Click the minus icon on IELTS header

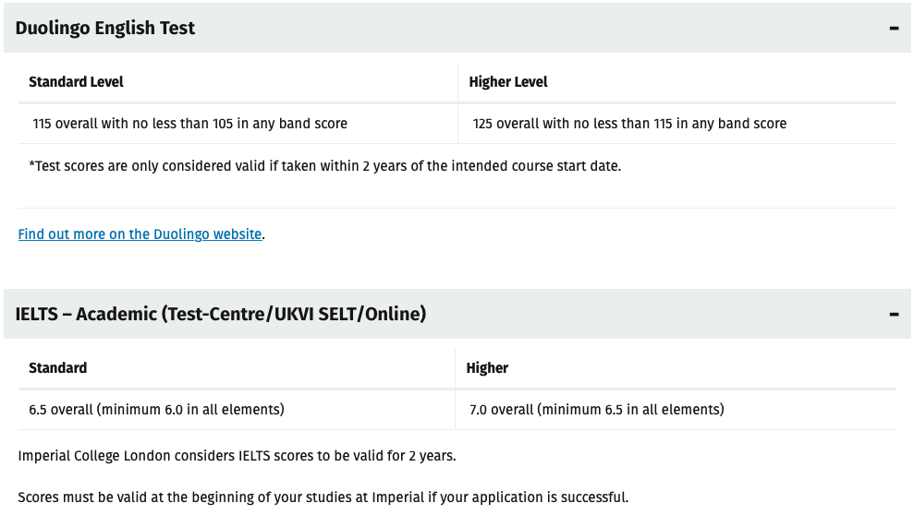tap(894, 315)
